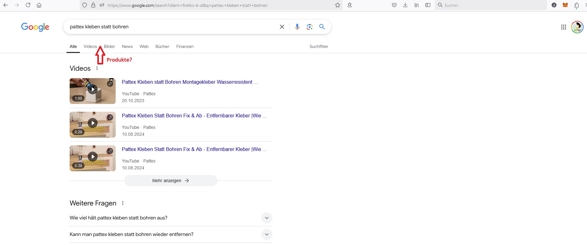Click question 'Wie viel hält pattex kleben statt bohren aus?'
This screenshot has height=245, width=587.
point(118,218)
